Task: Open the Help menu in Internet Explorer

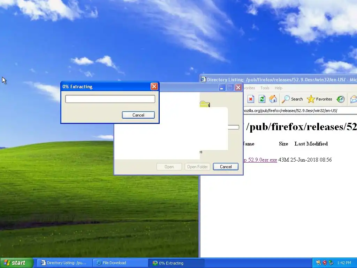Action: click(278, 88)
